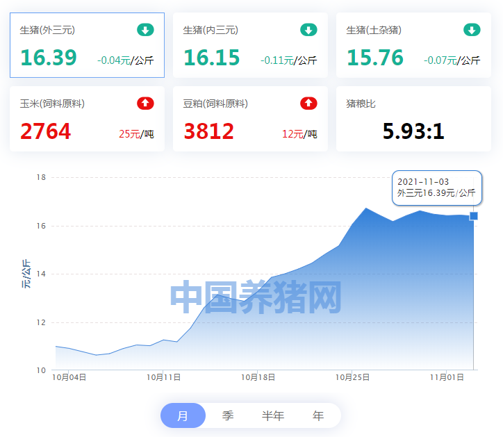Viewport: 503px width, 437px height.
Task: Click the 16.39 price value
Action: click(x=49, y=58)
